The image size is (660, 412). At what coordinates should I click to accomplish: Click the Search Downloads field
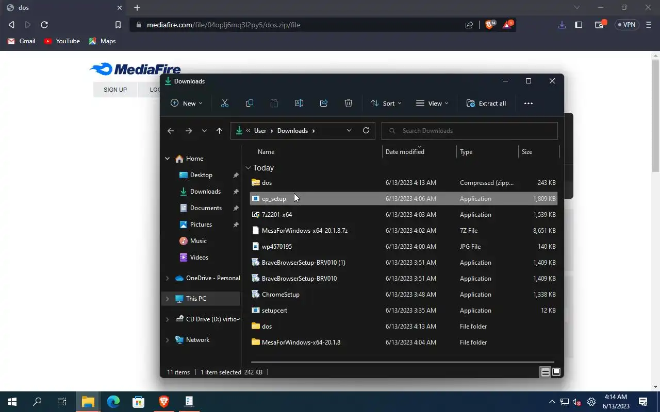[x=470, y=131]
